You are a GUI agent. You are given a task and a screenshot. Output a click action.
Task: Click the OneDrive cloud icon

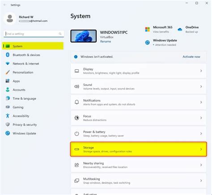tap(180, 30)
